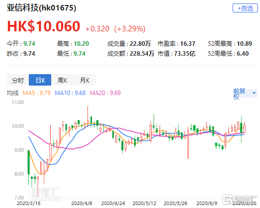
Task: Click the 均线 label
Action: [12, 93]
